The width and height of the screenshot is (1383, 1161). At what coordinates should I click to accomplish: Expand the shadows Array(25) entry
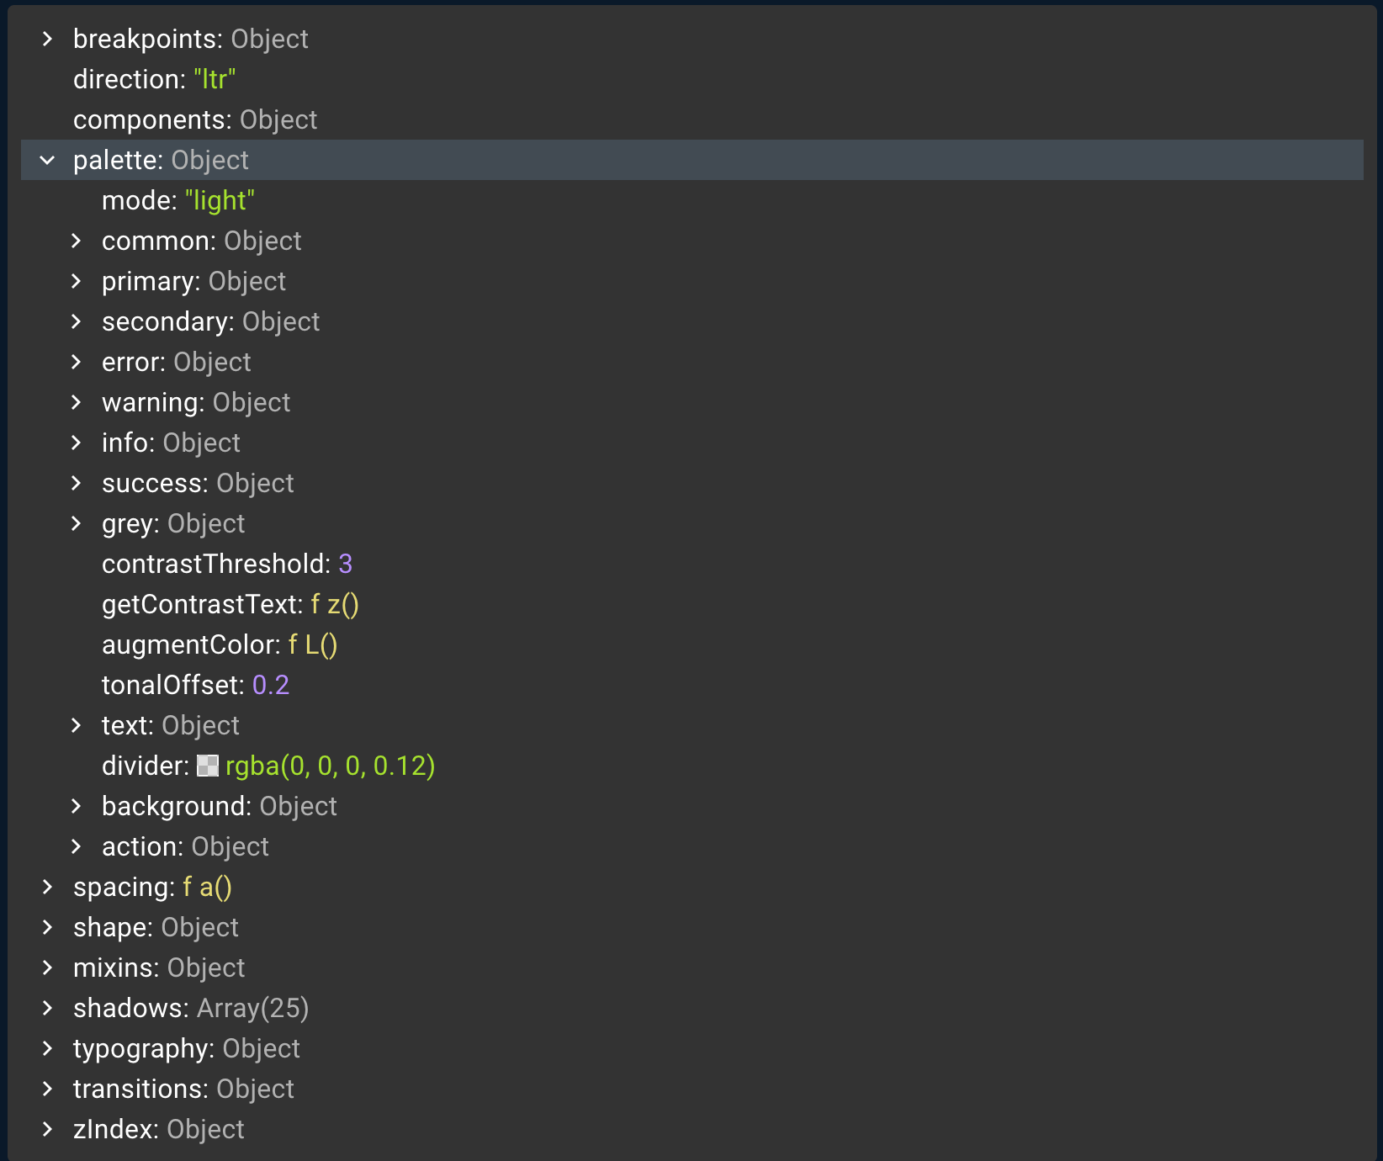tap(46, 1008)
